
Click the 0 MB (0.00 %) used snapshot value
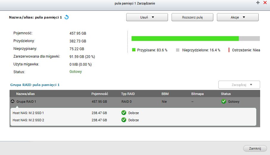point(81,64)
